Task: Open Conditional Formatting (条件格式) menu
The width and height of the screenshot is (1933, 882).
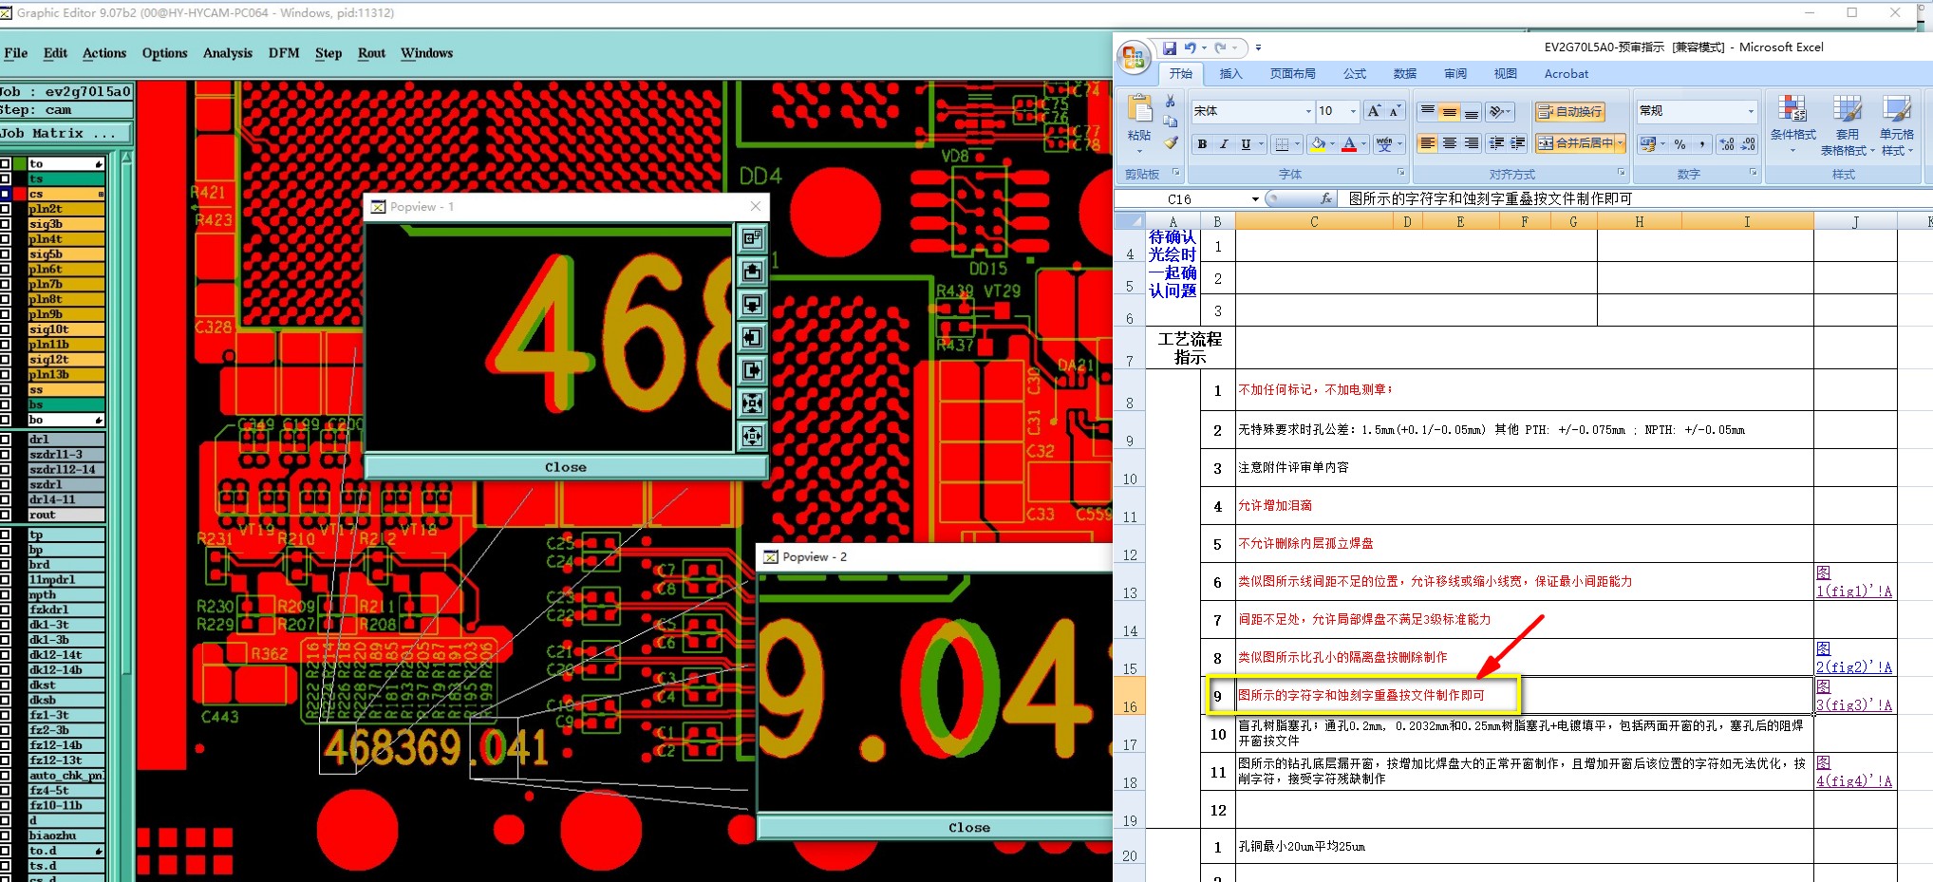Action: (1792, 125)
